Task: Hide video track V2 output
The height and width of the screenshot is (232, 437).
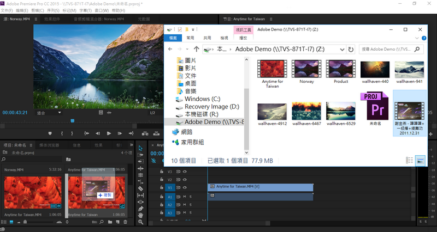Action: pos(185,180)
